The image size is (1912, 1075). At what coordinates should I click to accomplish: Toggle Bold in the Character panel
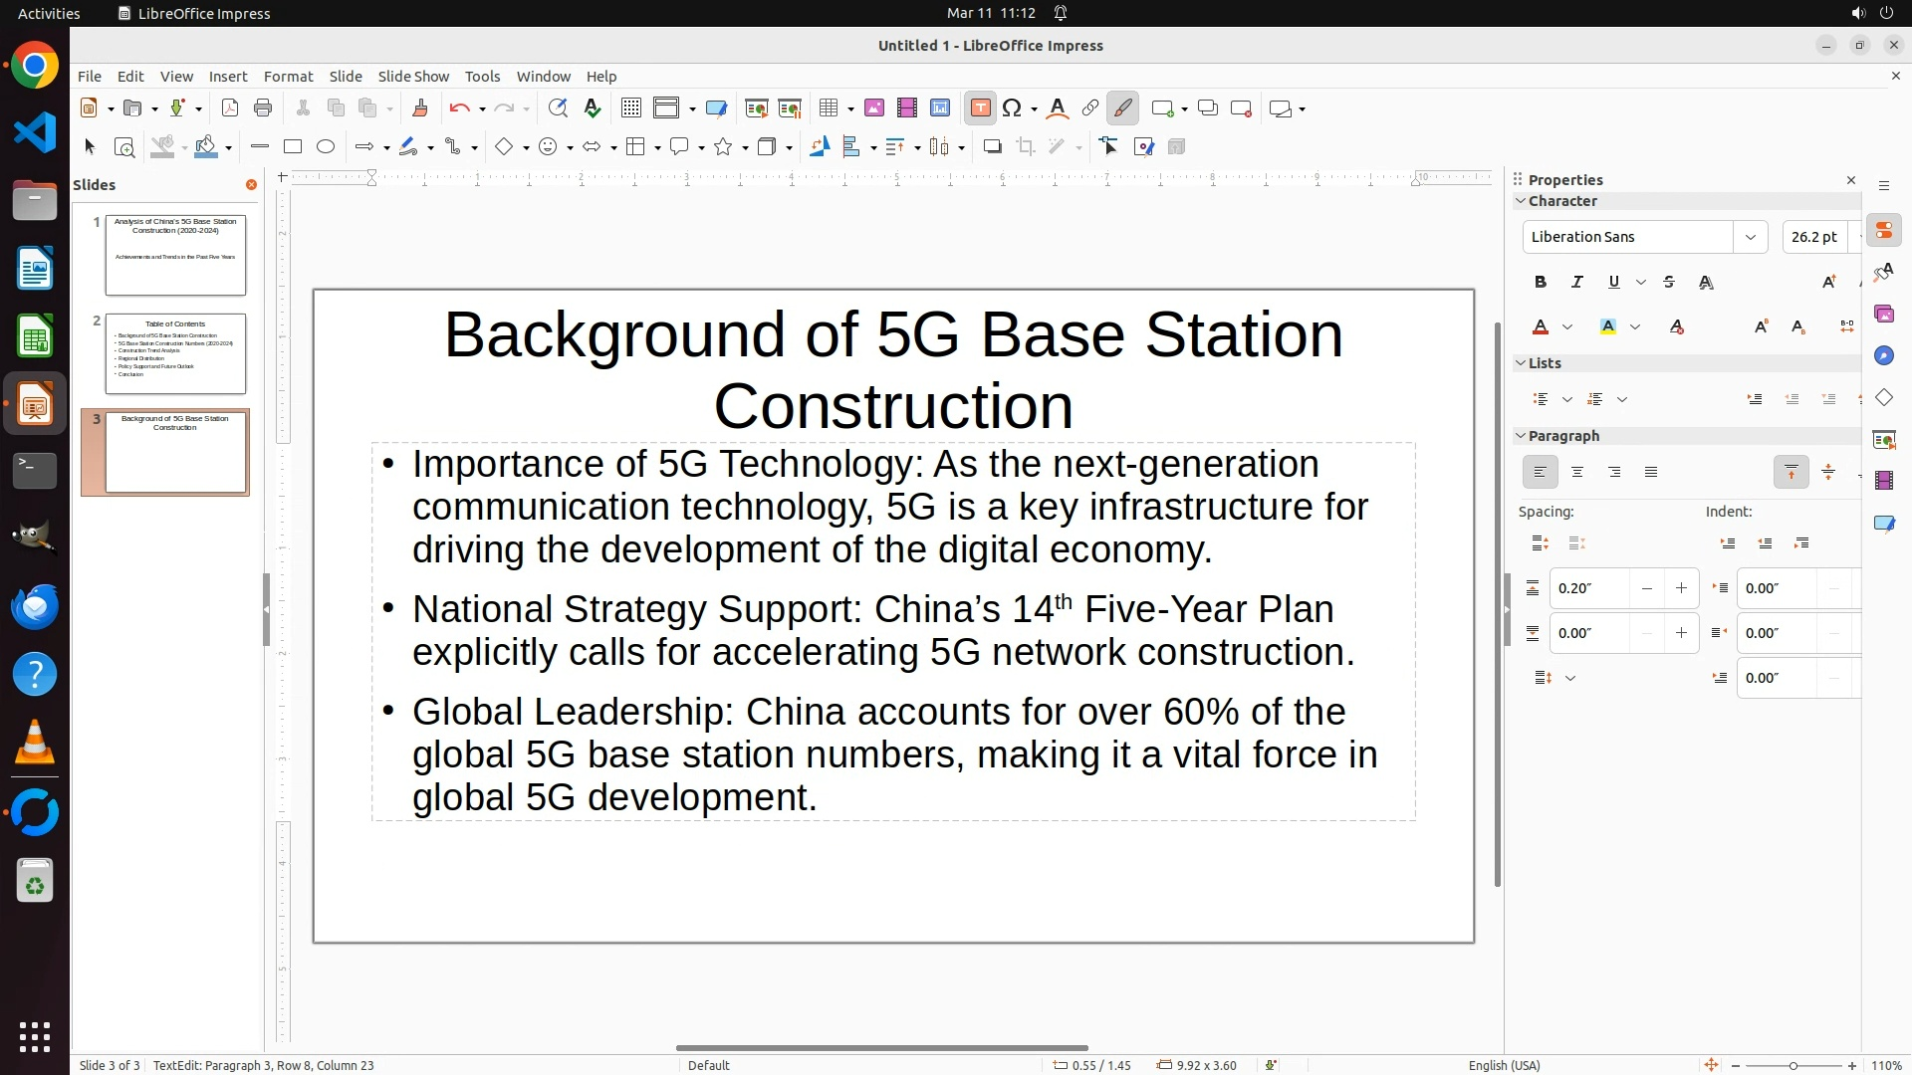coord(1541,283)
